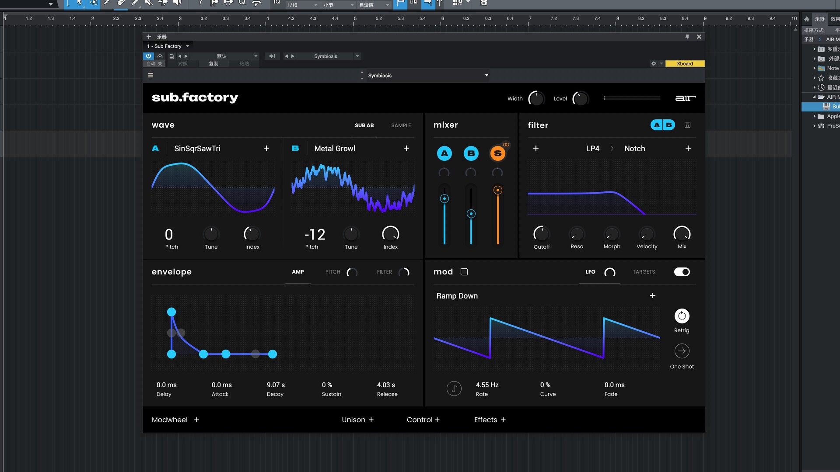Click the One Shot arrow icon
The image size is (840, 472).
(682, 351)
